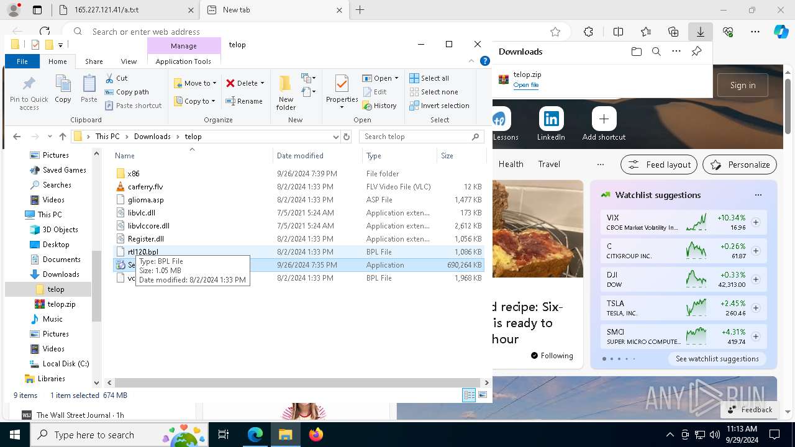Open Edge Extensions icon
The width and height of the screenshot is (795, 447).
(x=588, y=32)
